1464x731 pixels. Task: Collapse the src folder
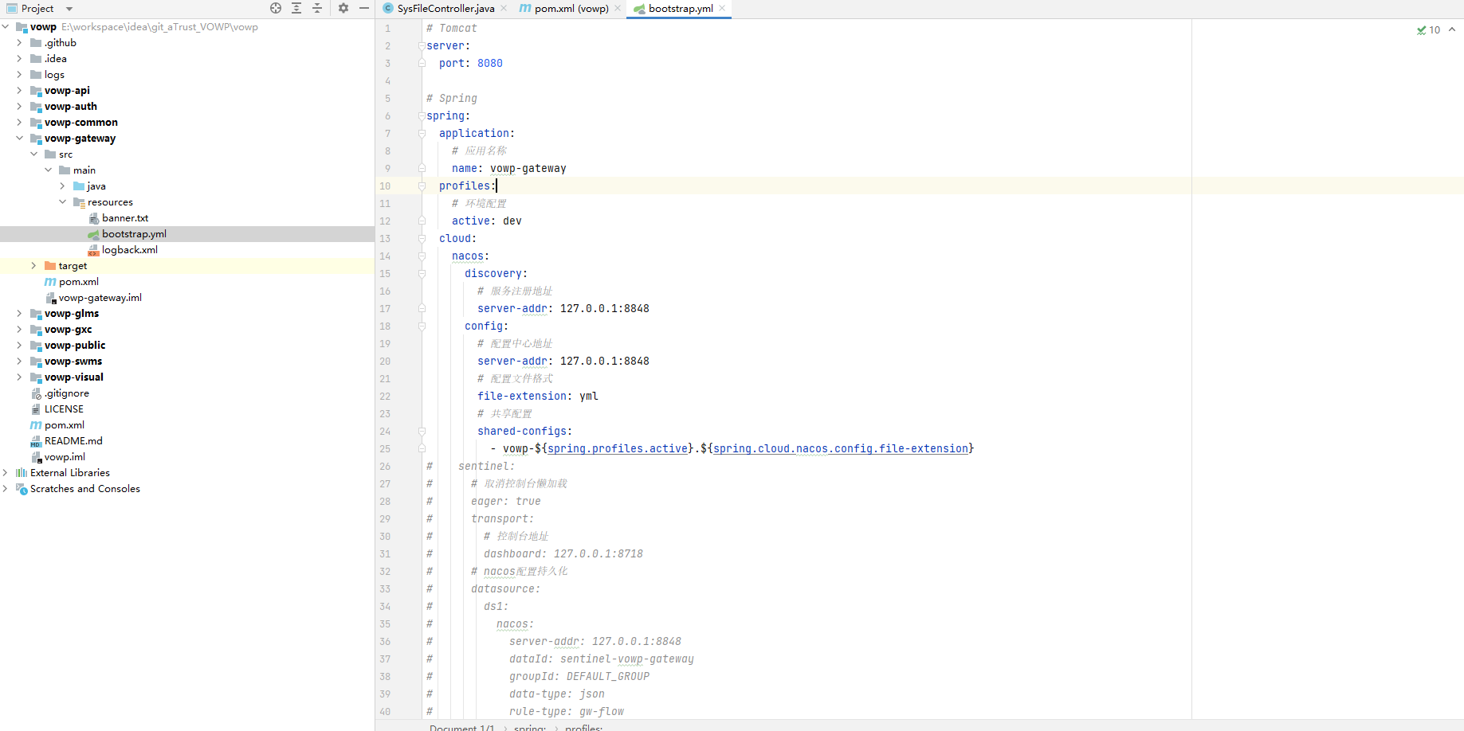[34, 154]
